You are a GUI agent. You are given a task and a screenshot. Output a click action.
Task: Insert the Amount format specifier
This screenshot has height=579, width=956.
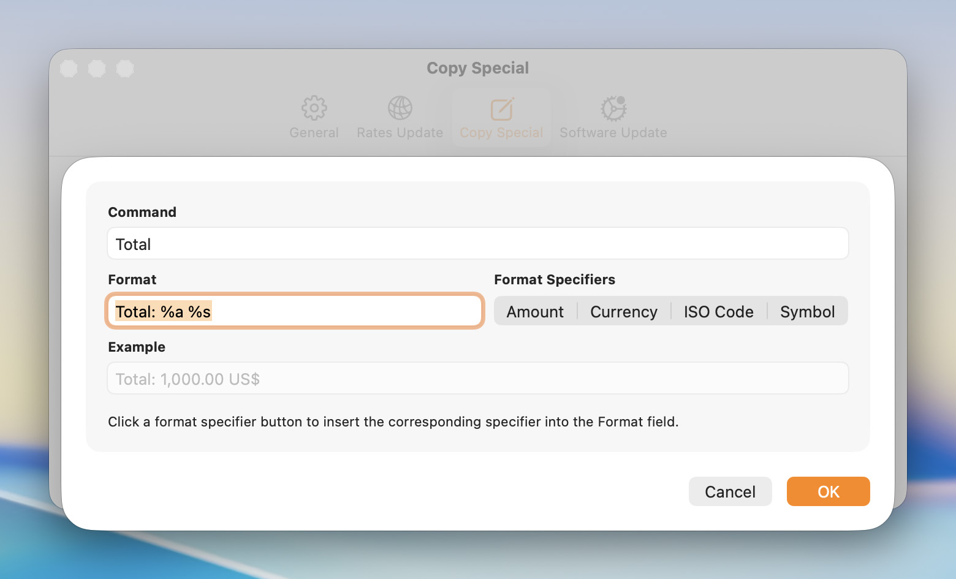pyautogui.click(x=534, y=311)
